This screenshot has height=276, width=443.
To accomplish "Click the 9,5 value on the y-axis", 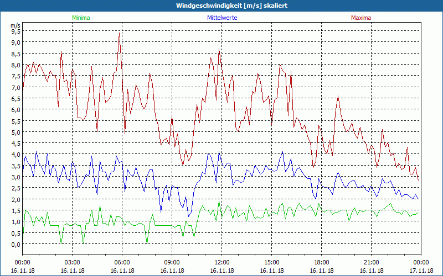I will 16,31.
